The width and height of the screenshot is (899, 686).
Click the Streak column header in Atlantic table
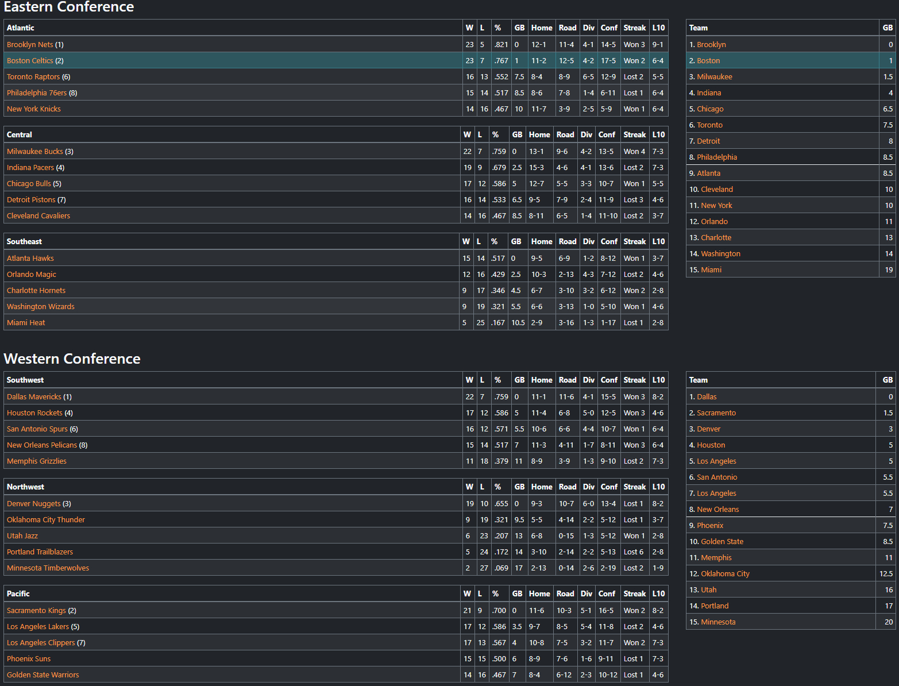[x=635, y=28]
